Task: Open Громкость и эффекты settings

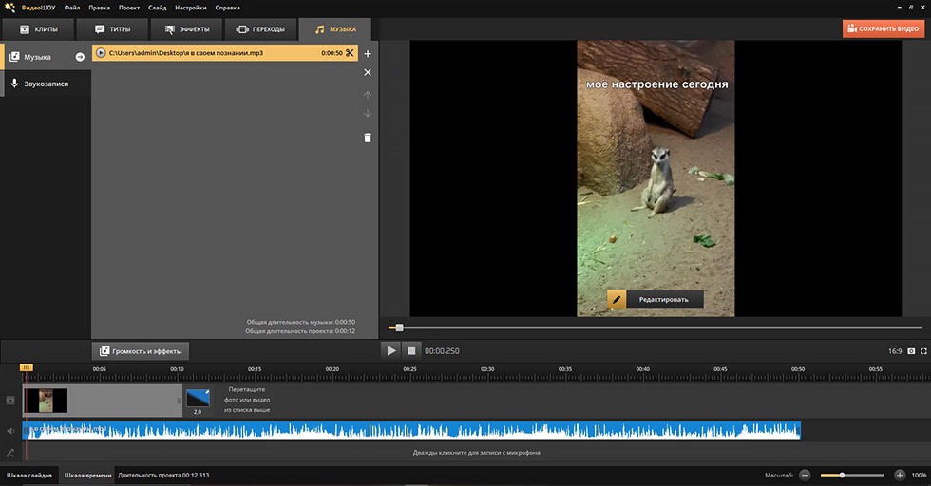Action: coord(141,350)
